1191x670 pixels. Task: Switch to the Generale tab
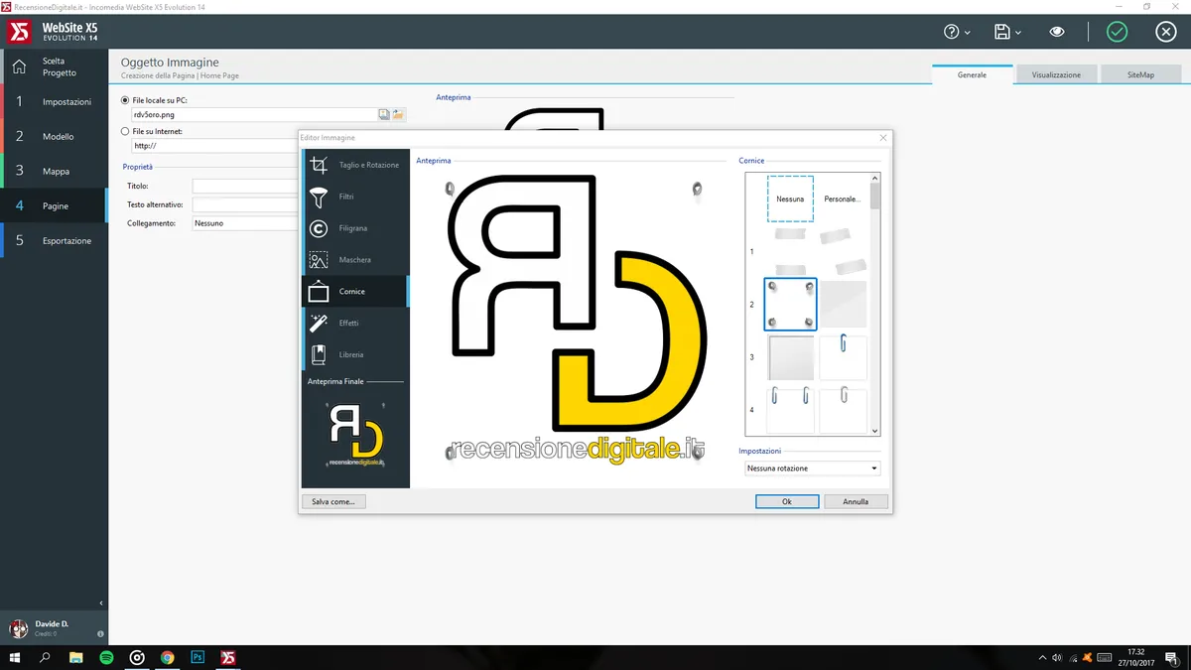coord(972,74)
